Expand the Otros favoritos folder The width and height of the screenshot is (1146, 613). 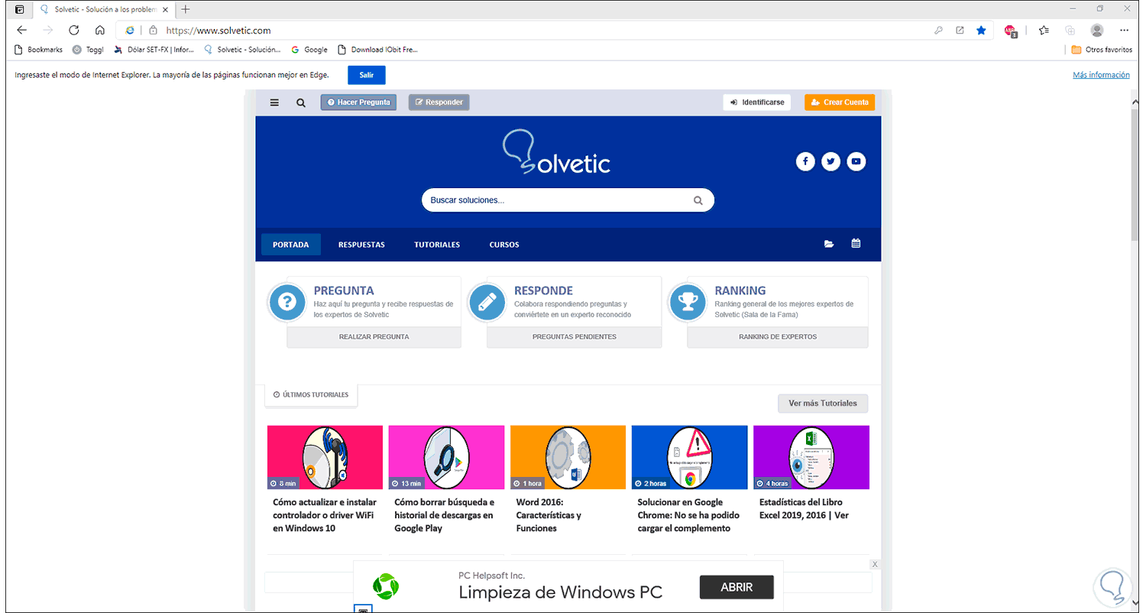coord(1102,50)
